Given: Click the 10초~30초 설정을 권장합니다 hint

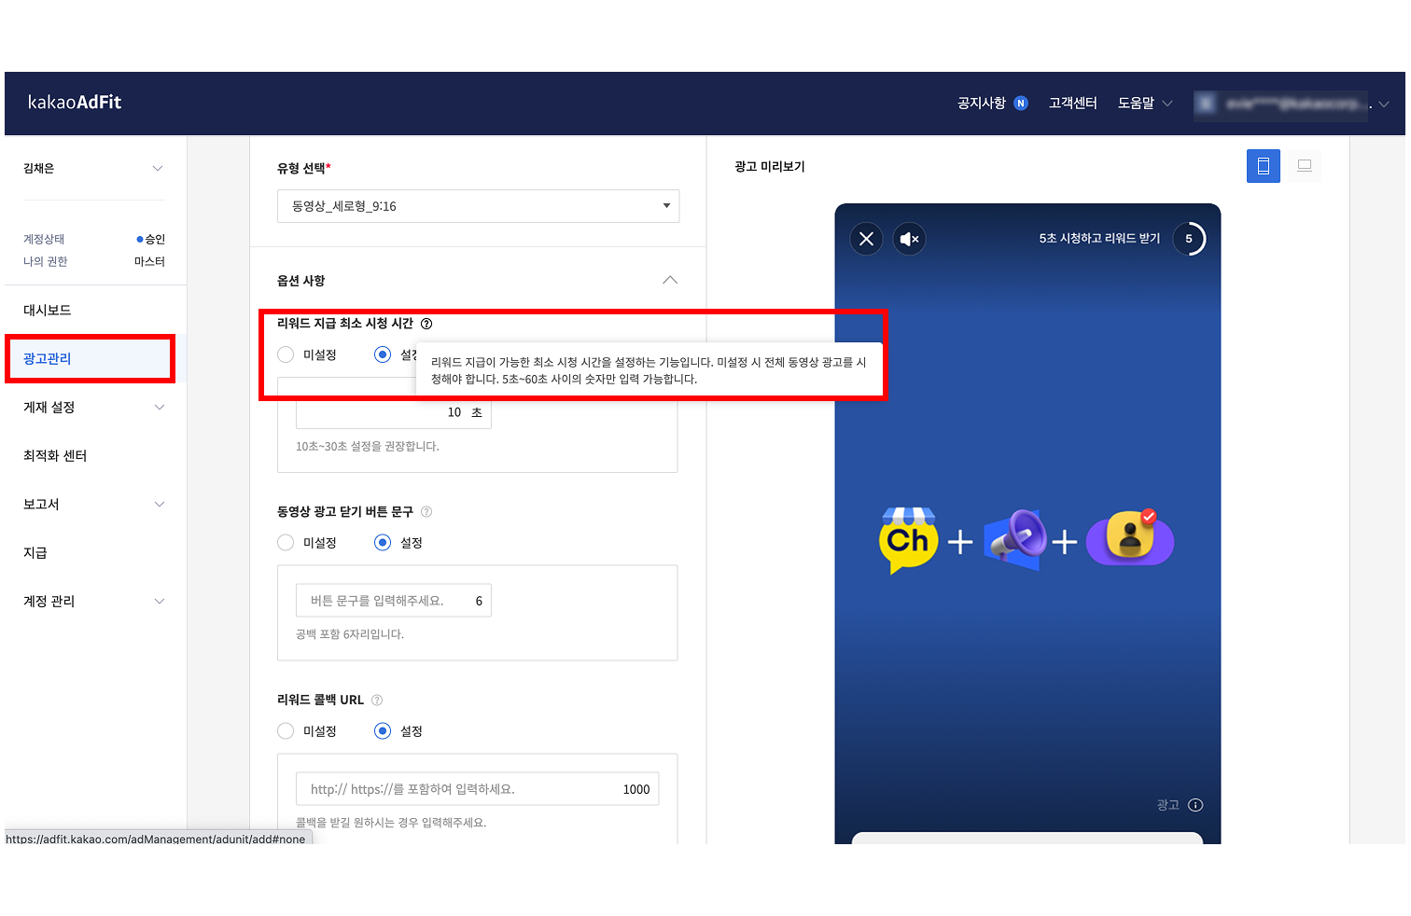Looking at the screenshot, I should tap(368, 447).
